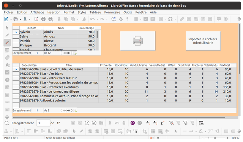Open the Insertion menu

[54, 12]
